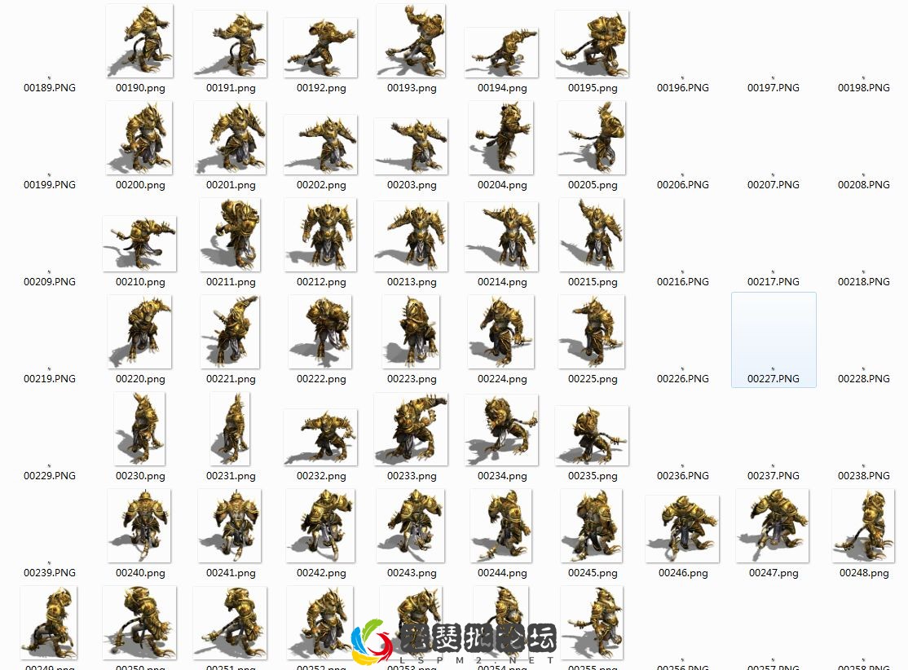Choose the 00222.png thumbnail
The width and height of the screenshot is (908, 670).
click(320, 332)
